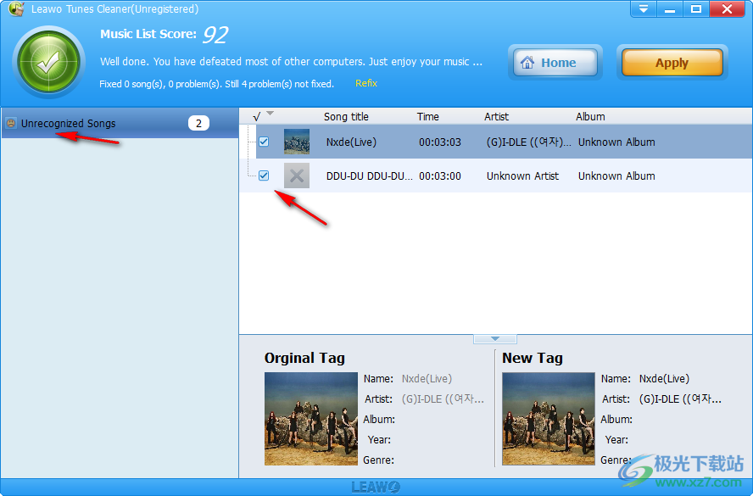Toggle the select-all checkmark column header
The height and width of the screenshot is (496, 753).
pyautogui.click(x=256, y=117)
